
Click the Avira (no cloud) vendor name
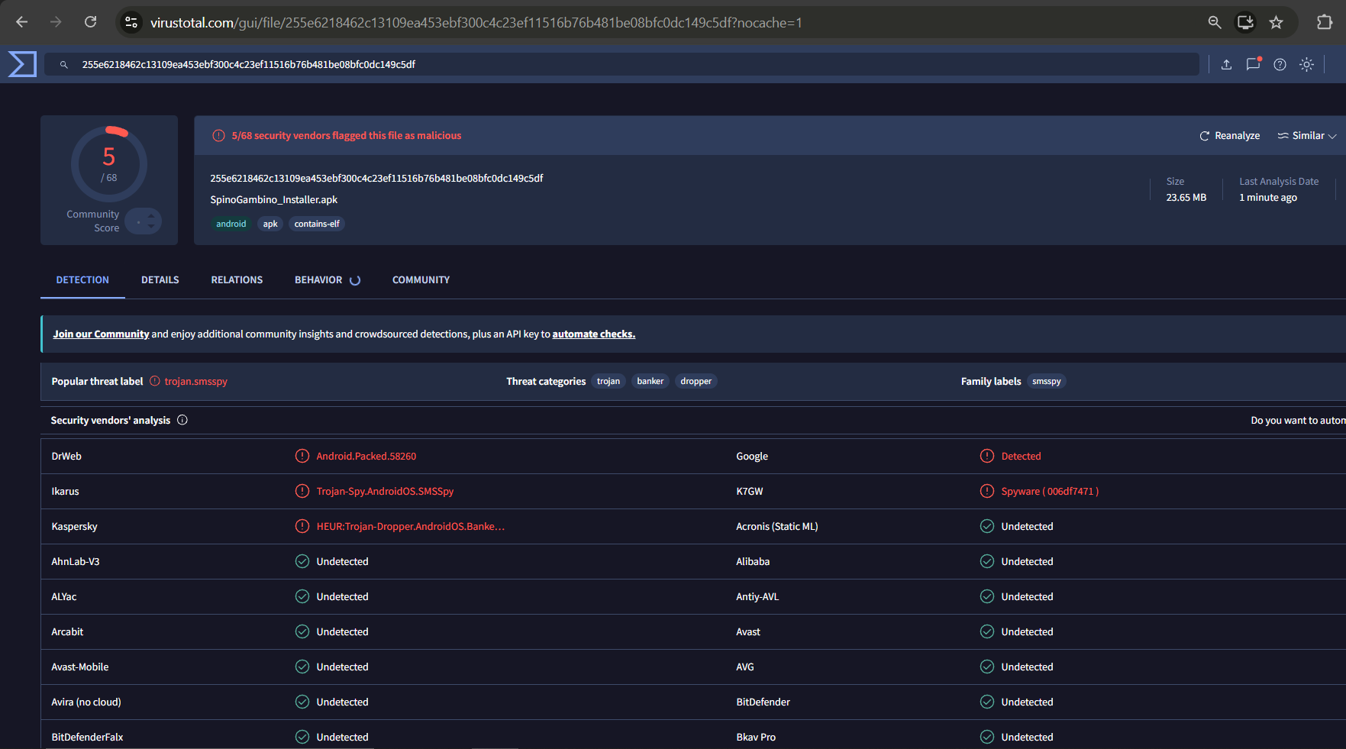[86, 702]
